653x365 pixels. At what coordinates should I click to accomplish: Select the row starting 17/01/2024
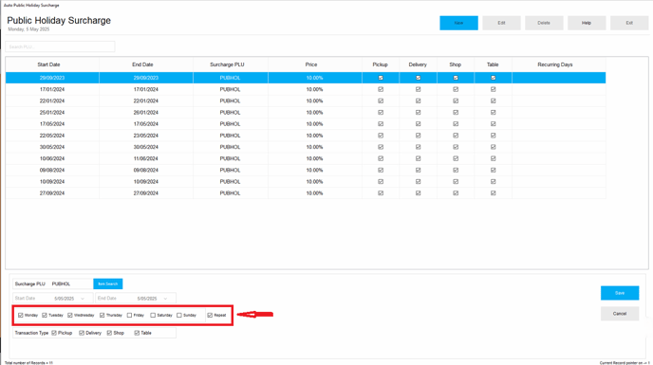coord(306,89)
